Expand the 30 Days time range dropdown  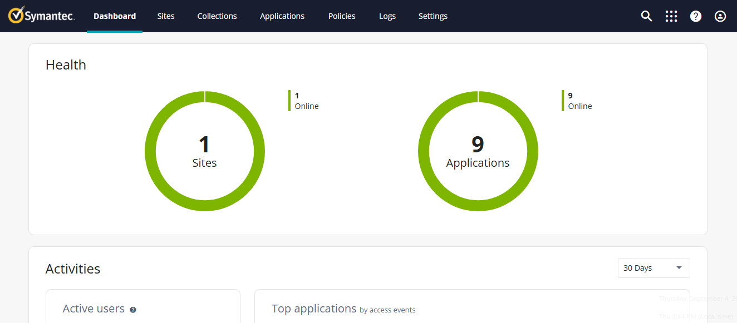point(654,268)
